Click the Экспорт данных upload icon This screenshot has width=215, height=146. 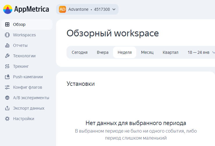click(7, 108)
